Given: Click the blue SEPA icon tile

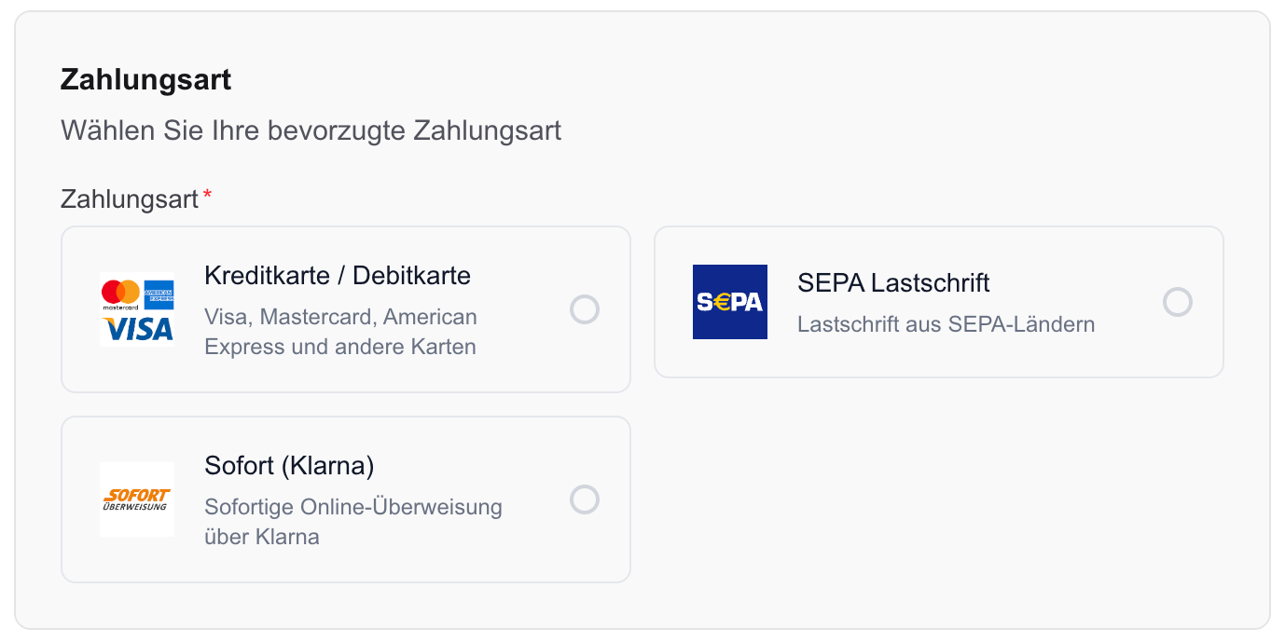Looking at the screenshot, I should [730, 301].
